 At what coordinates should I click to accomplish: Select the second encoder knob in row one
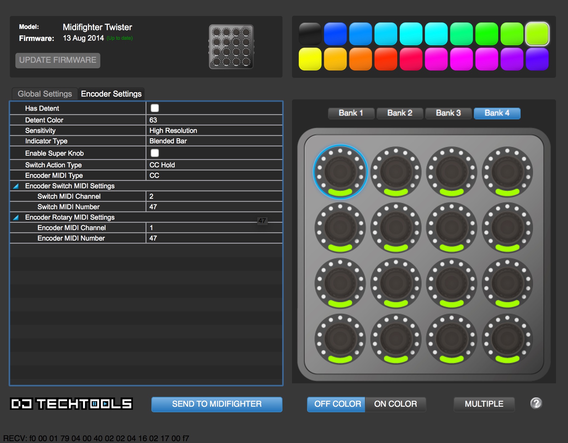[x=396, y=172]
